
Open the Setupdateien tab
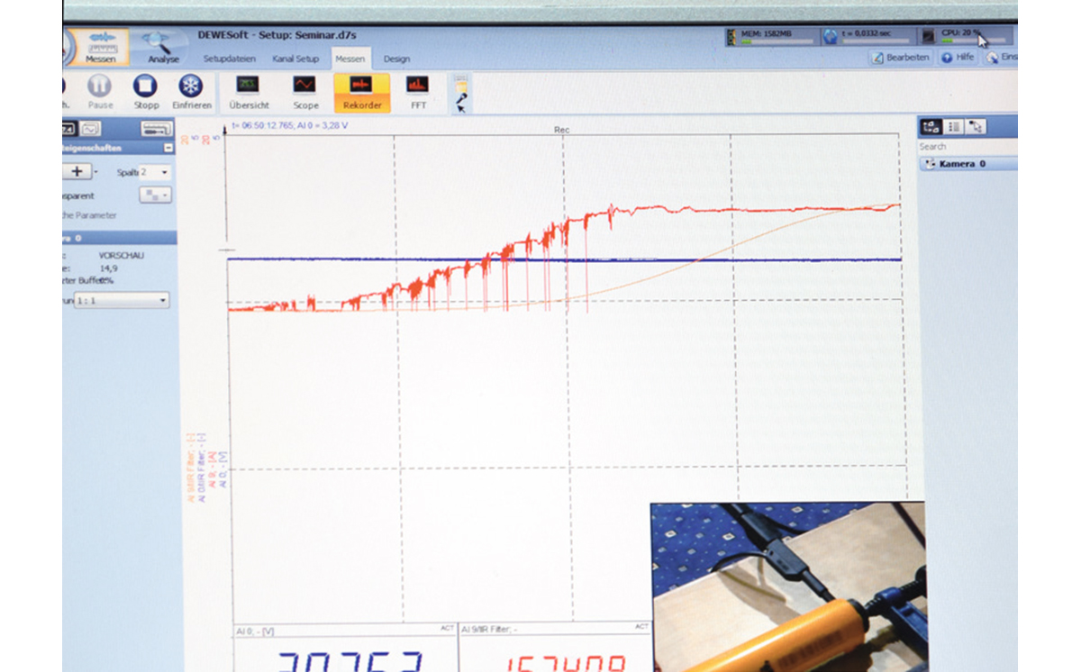[230, 58]
